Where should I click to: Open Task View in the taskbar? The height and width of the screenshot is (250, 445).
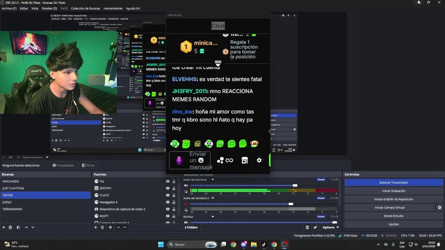[224, 244]
